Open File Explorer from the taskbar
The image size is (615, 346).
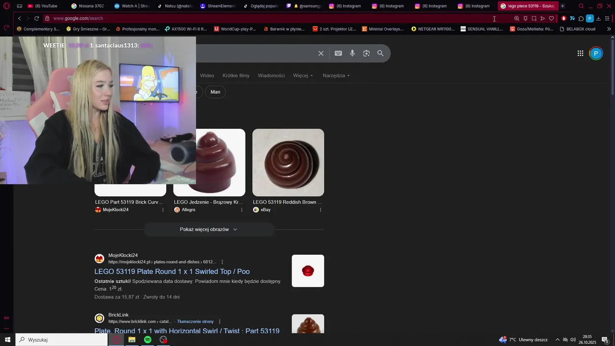[132, 340]
